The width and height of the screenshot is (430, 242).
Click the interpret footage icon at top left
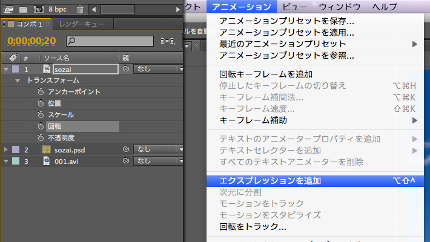(x=8, y=10)
